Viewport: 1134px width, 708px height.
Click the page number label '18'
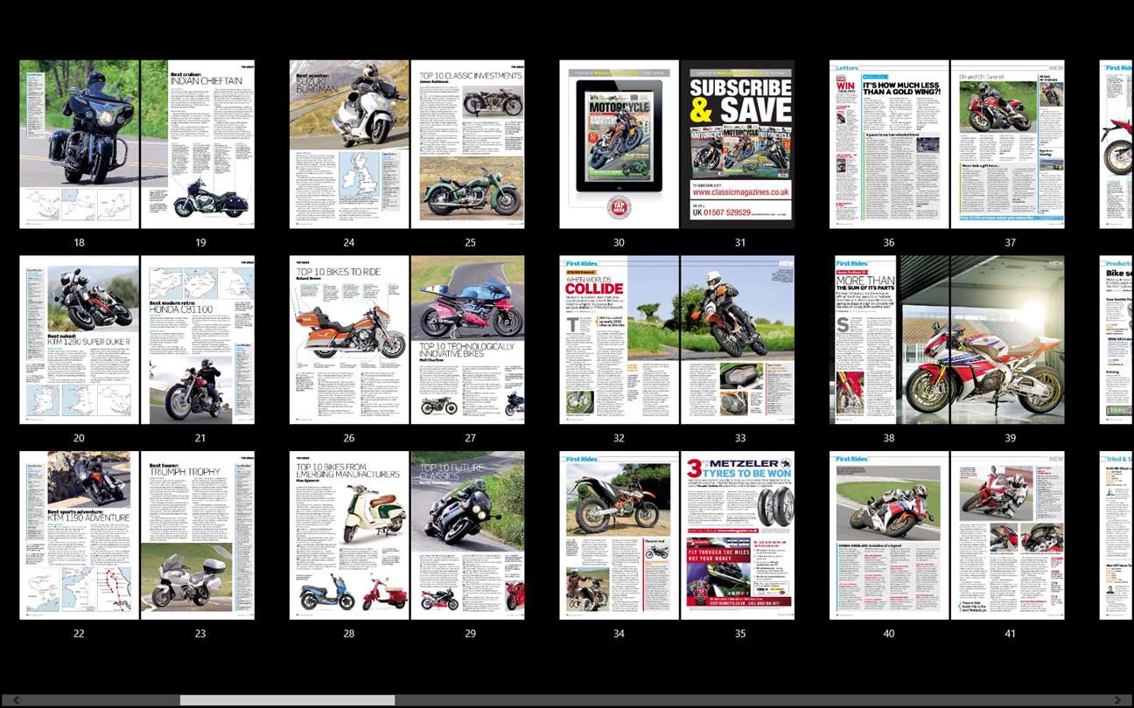click(x=80, y=242)
